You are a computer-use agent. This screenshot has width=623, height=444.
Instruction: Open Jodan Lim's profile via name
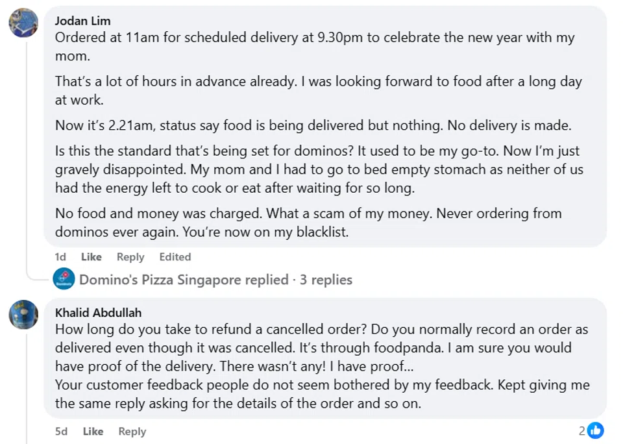[x=82, y=21]
